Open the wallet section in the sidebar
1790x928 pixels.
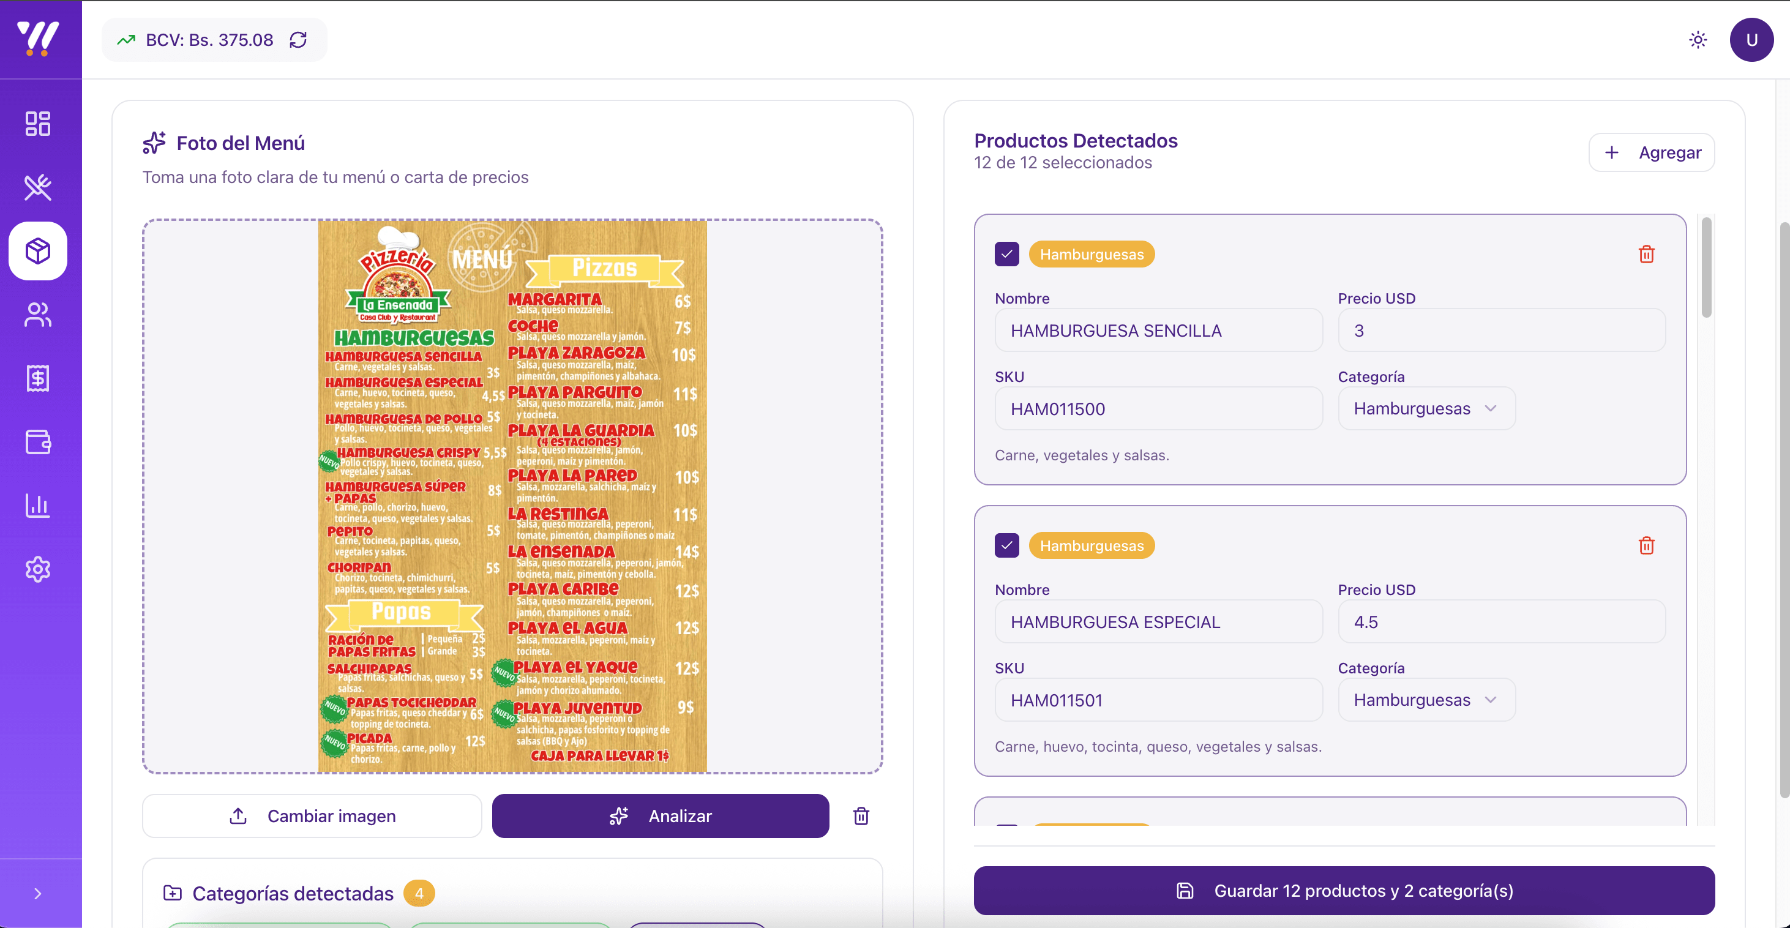click(x=38, y=443)
